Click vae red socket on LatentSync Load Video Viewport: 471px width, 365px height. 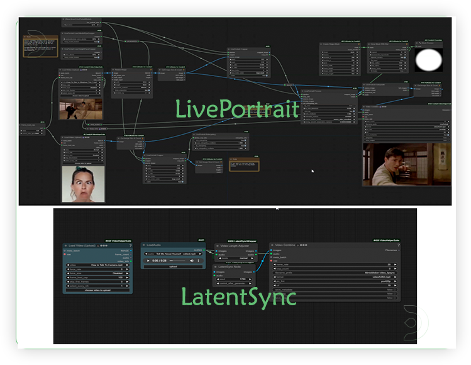tap(65, 254)
